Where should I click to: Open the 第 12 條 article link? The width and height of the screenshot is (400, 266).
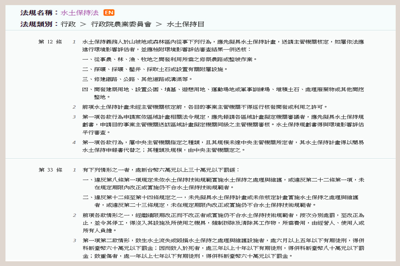tap(50, 41)
